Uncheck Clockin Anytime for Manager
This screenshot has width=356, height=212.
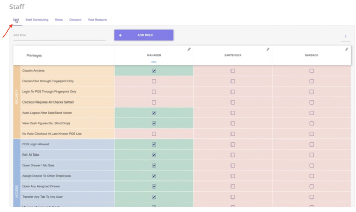(153, 71)
